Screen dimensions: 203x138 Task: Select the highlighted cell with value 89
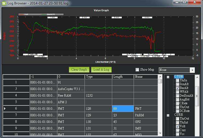[x=123, y=108]
